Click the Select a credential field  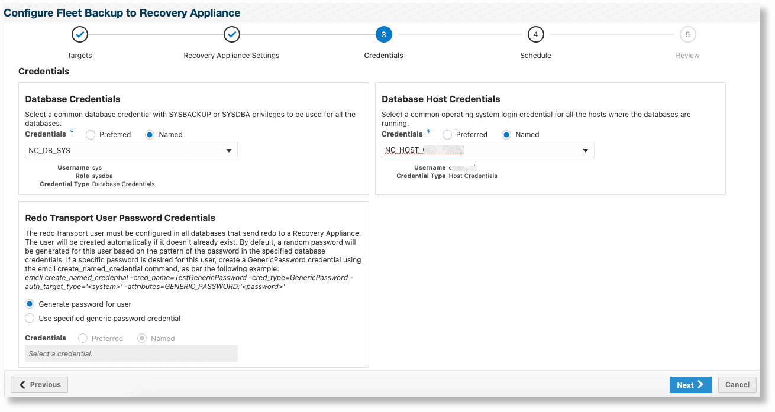tap(131, 353)
